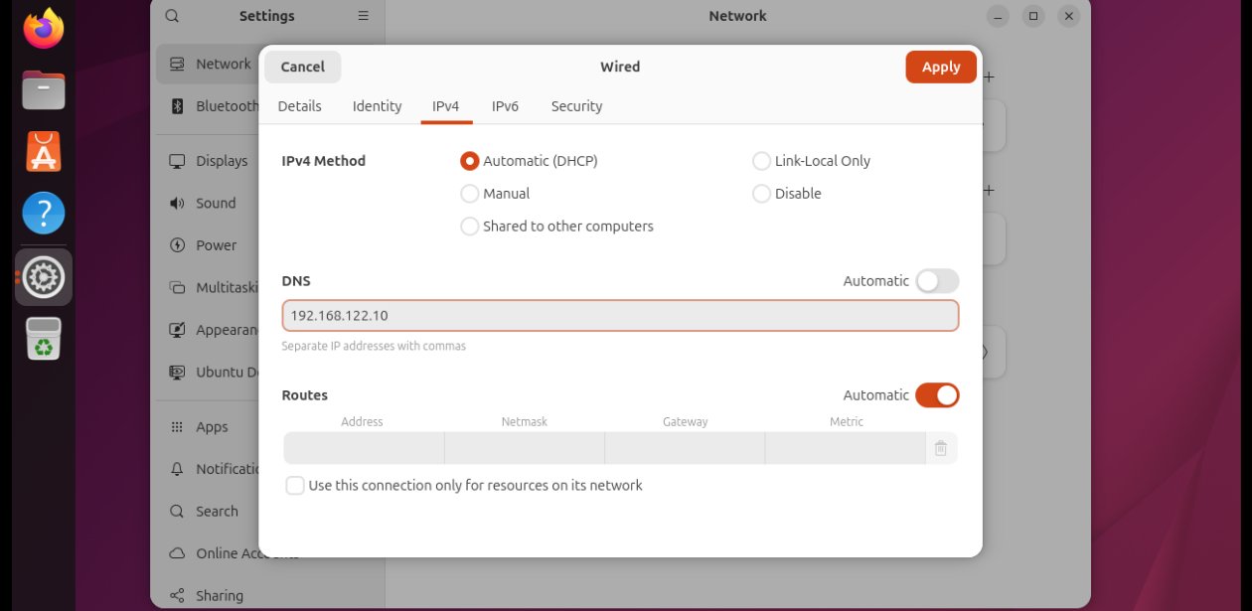
Task: Cancel the Wired settings dialog
Action: point(302,67)
